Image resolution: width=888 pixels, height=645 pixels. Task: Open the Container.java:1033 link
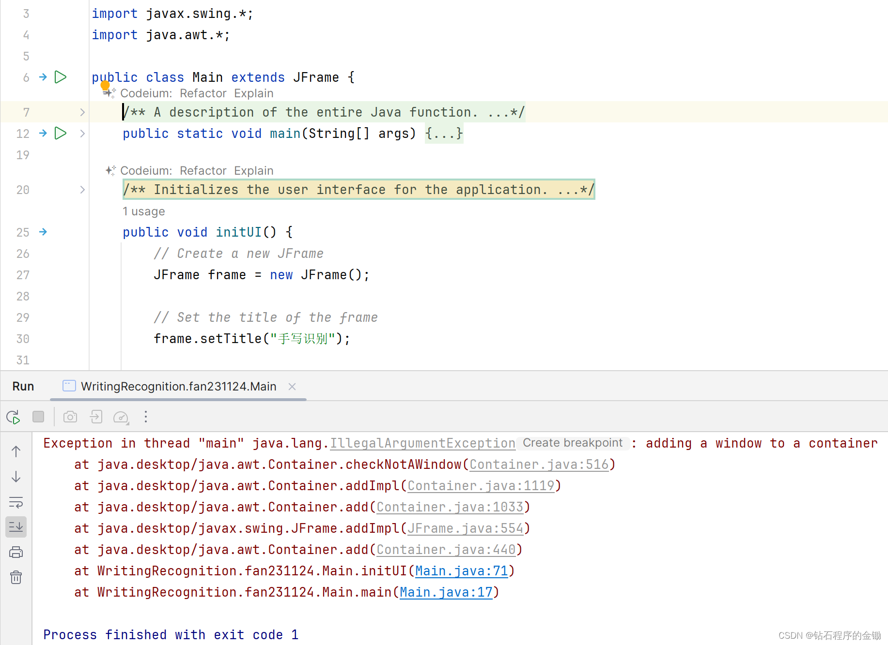450,507
